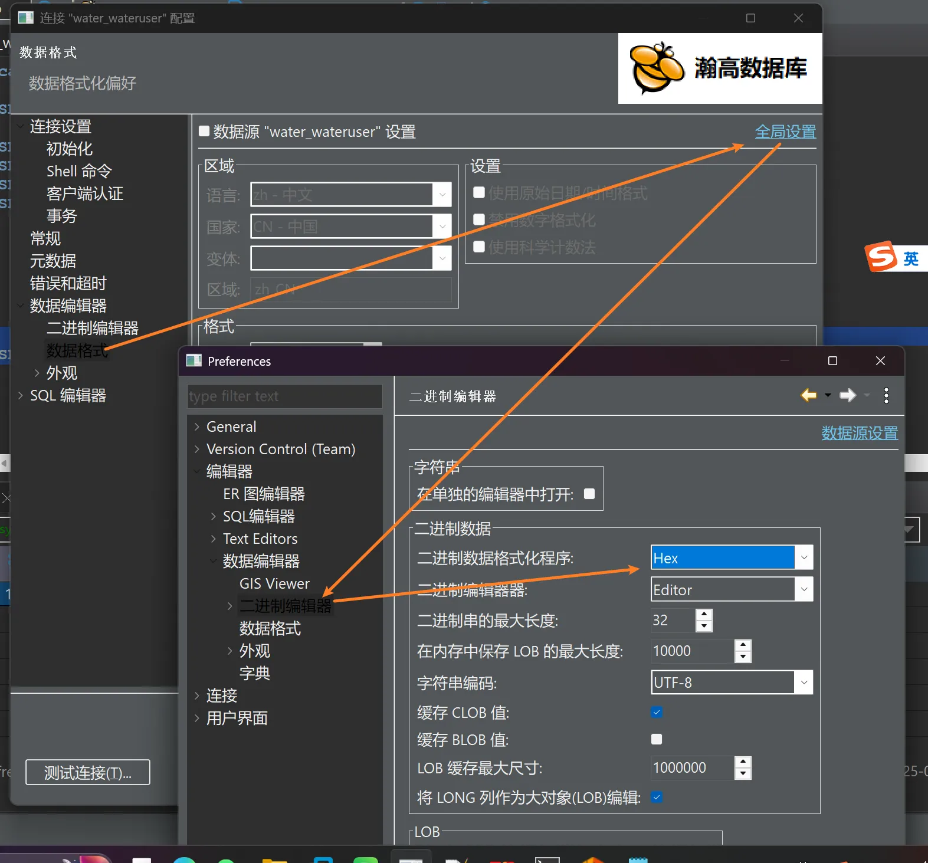Open the 数据源设置 link
Screen dimensions: 928x863
pyautogui.click(x=859, y=433)
